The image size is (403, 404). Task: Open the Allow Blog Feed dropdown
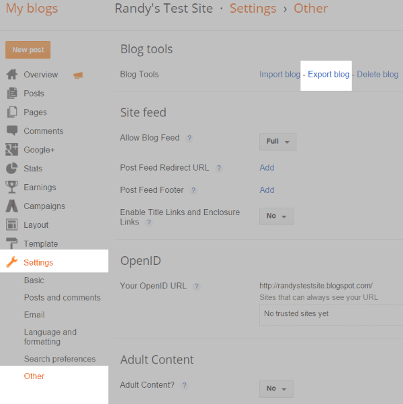[277, 141]
